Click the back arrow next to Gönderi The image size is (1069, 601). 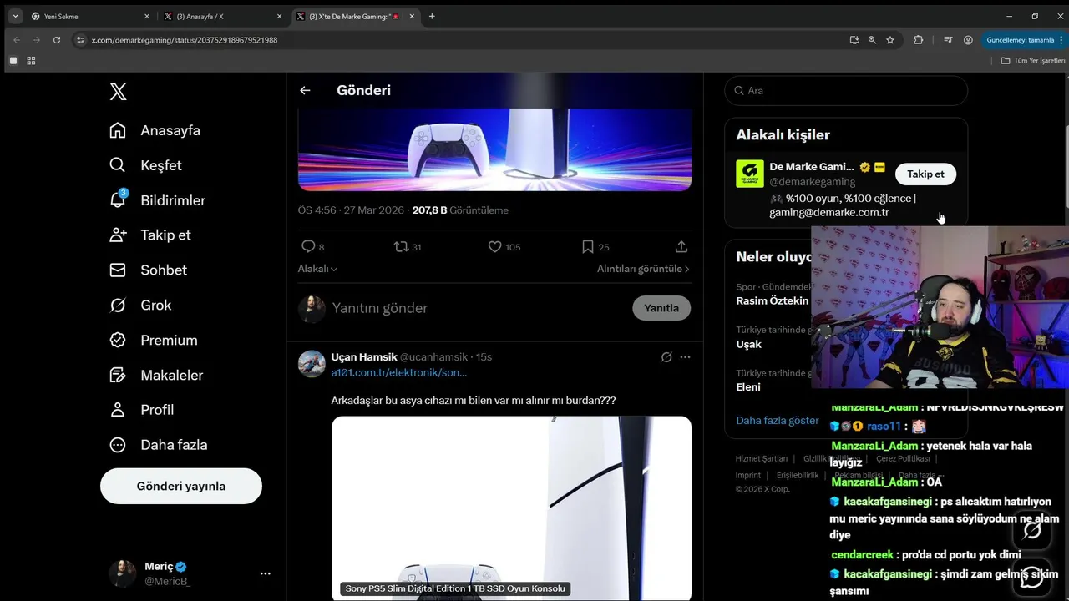click(305, 90)
